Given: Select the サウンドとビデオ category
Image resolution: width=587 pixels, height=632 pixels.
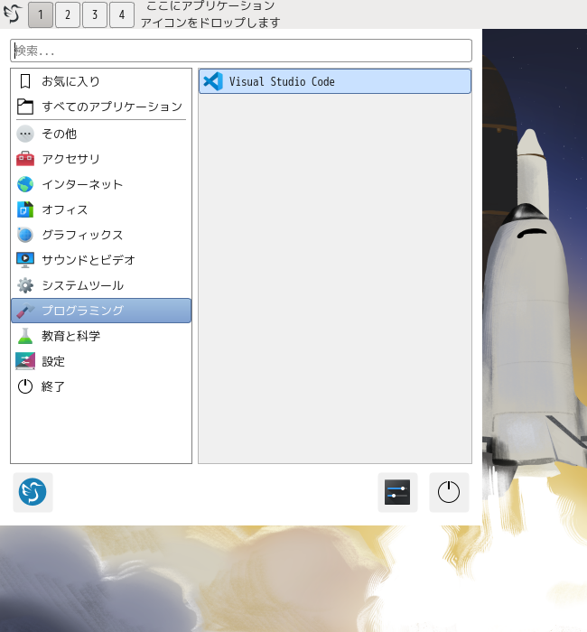Looking at the screenshot, I should coord(101,260).
